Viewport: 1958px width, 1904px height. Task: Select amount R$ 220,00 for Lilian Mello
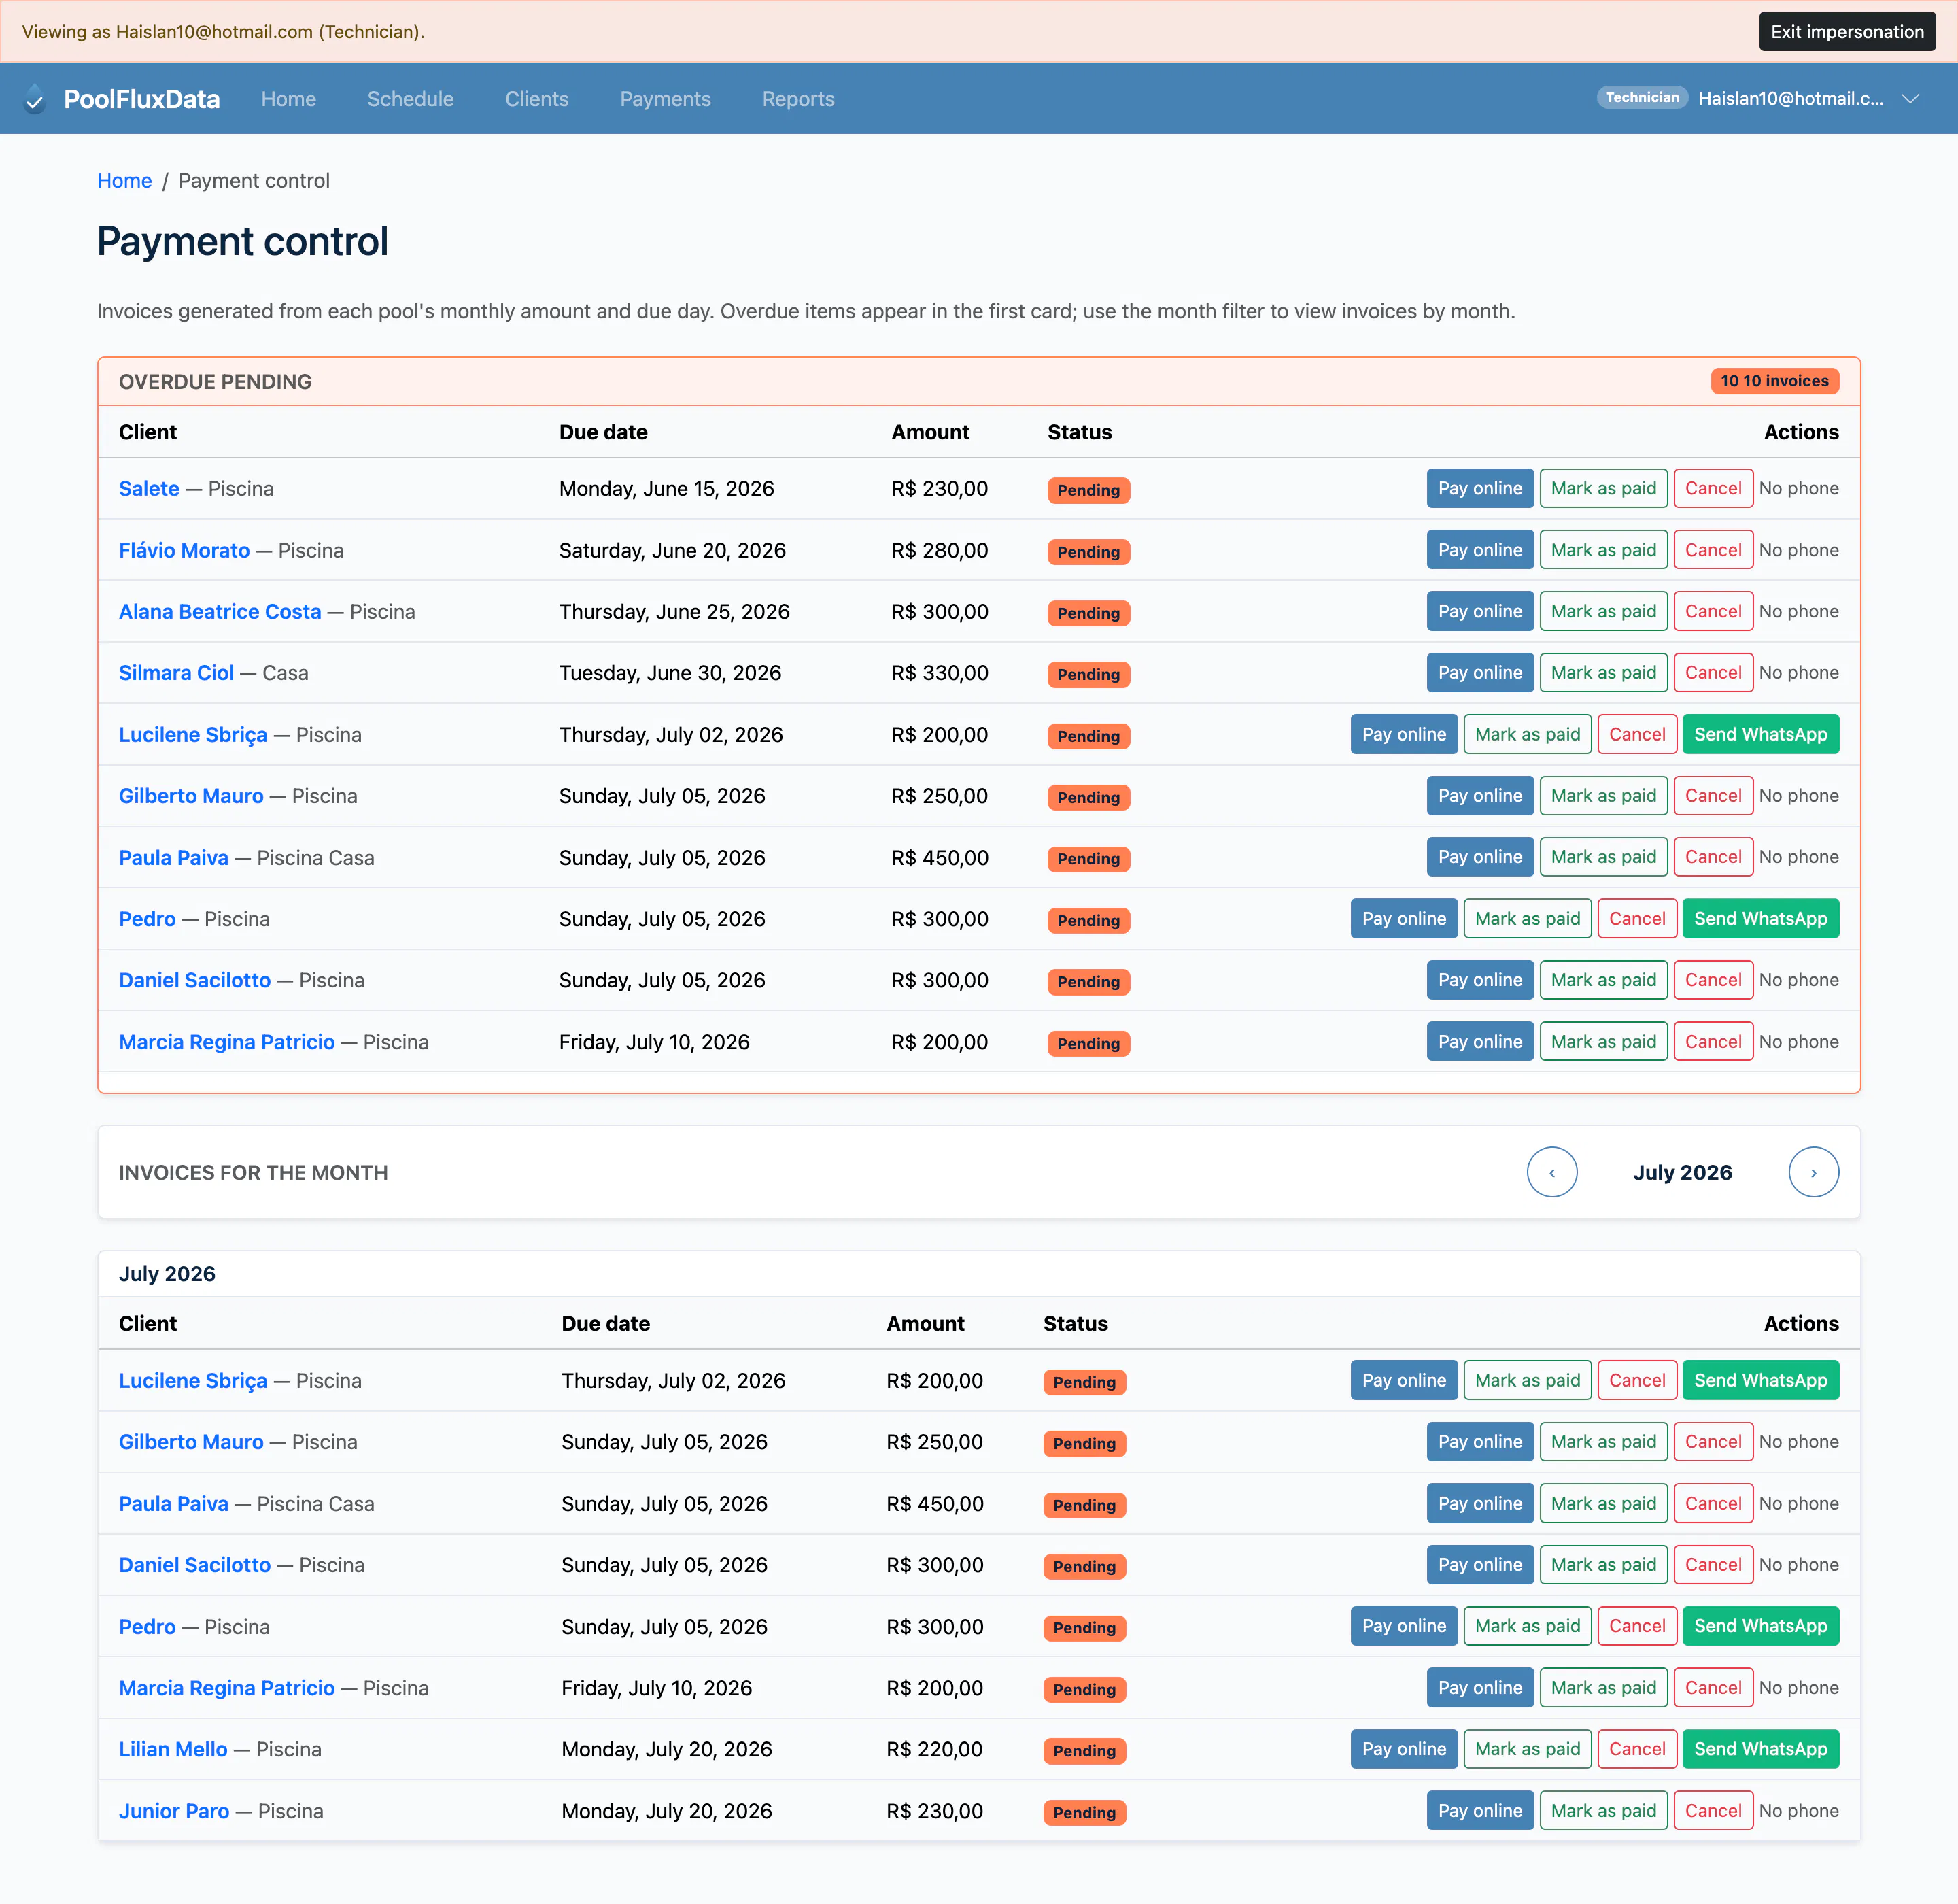934,1750
